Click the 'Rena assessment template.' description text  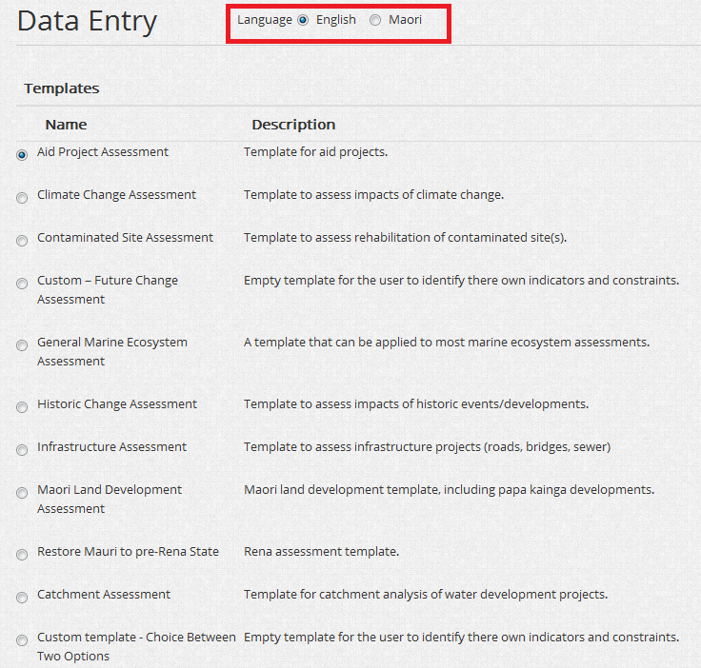point(321,552)
